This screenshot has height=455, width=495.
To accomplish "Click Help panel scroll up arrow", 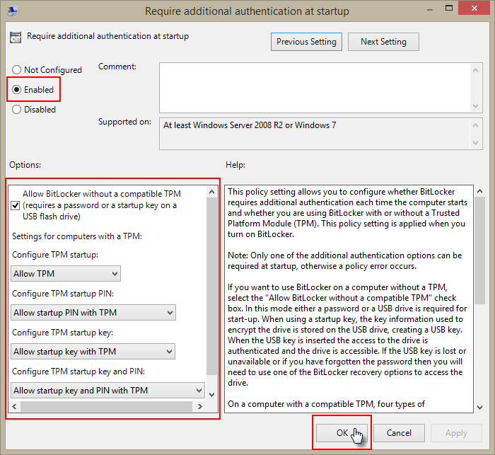I will (x=480, y=191).
